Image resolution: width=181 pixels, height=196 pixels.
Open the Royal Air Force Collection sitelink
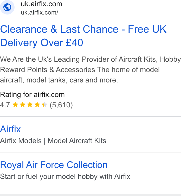coord(54,165)
